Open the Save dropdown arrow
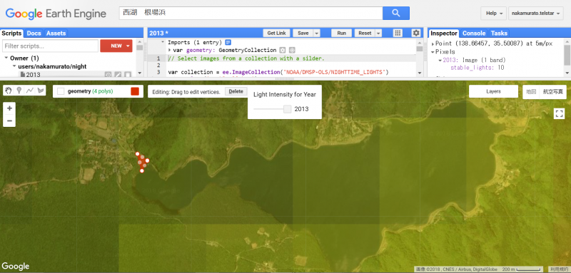The width and height of the screenshot is (571, 273). click(316, 33)
